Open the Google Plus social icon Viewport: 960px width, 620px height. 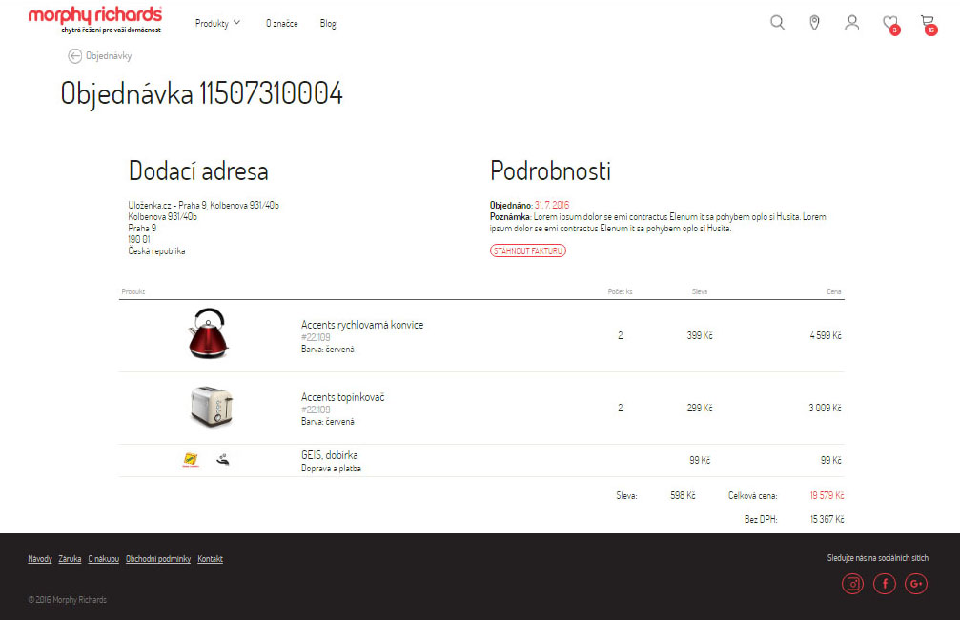[x=916, y=584]
